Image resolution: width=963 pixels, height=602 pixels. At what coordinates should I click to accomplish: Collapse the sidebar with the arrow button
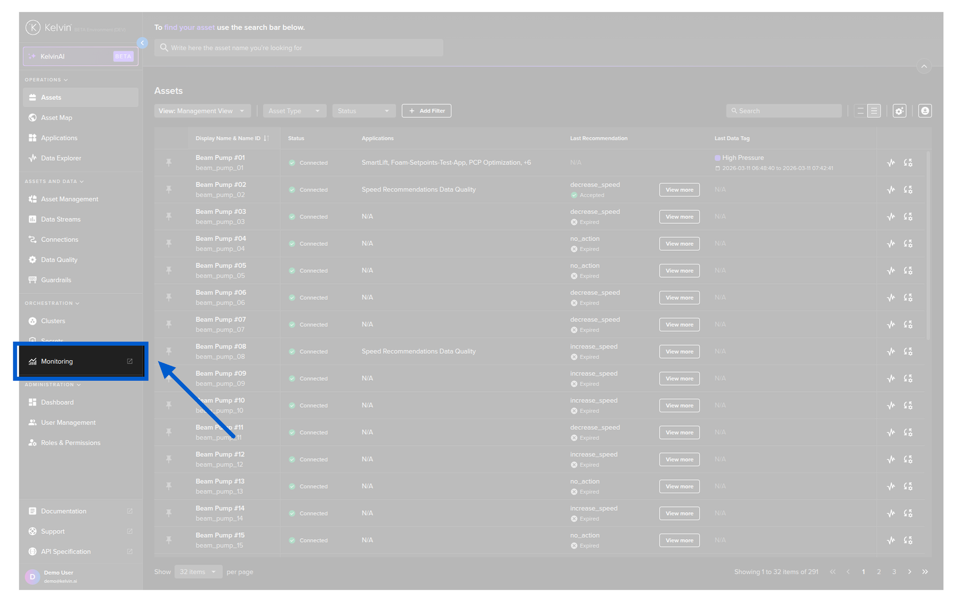click(x=142, y=43)
